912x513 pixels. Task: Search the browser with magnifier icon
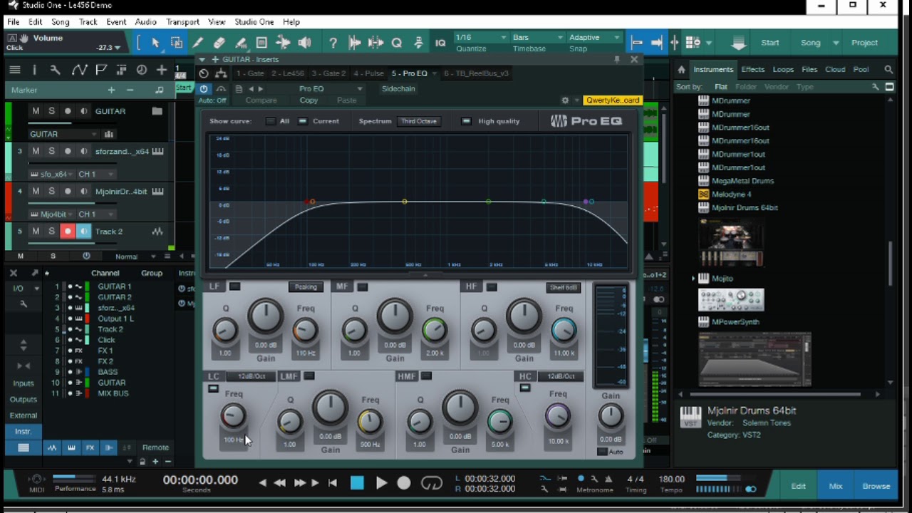click(888, 69)
